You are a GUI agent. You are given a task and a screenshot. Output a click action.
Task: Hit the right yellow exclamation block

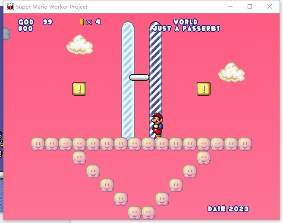[204, 89]
